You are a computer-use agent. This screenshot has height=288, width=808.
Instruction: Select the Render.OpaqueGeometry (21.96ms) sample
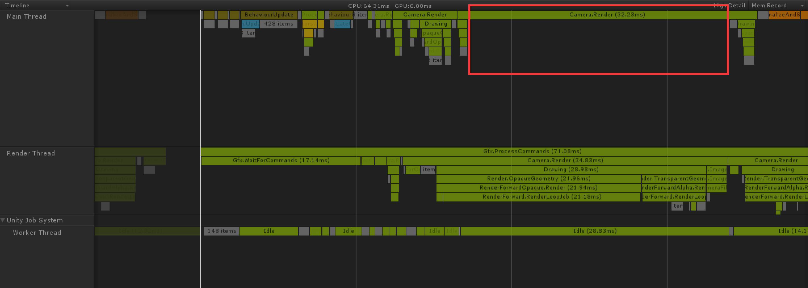(x=539, y=178)
